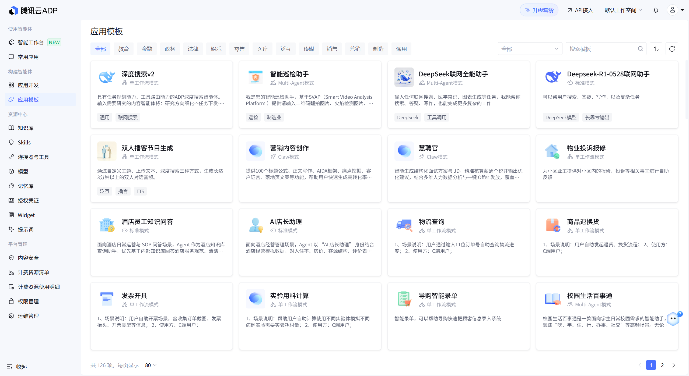Click the 营销内容创作 sphere icon
The image size is (689, 376).
pos(256,151)
